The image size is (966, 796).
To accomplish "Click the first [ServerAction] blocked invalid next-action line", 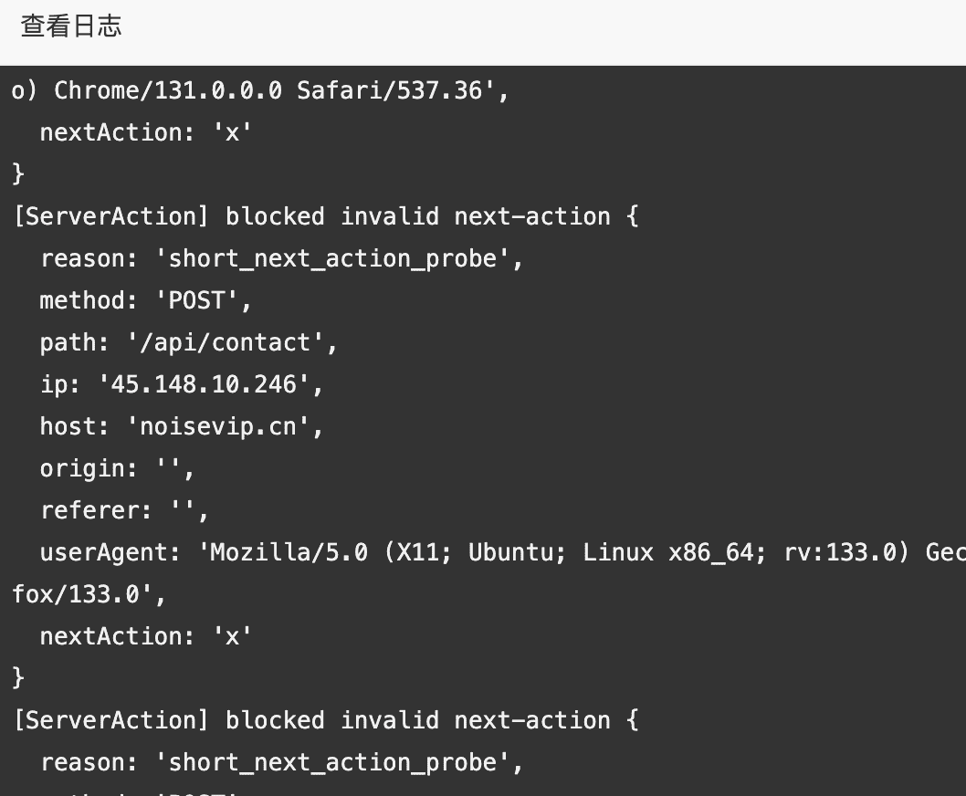I will click(326, 216).
